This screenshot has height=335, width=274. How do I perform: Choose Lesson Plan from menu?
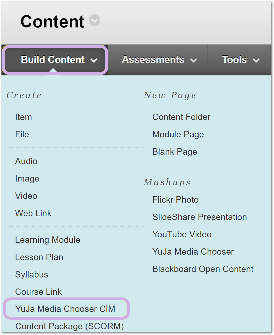pyautogui.click(x=39, y=257)
